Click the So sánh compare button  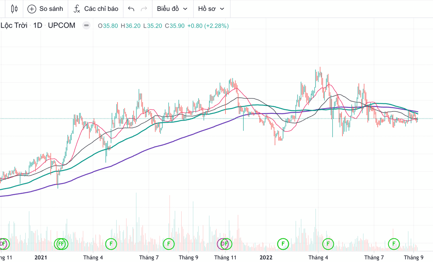tap(45, 9)
